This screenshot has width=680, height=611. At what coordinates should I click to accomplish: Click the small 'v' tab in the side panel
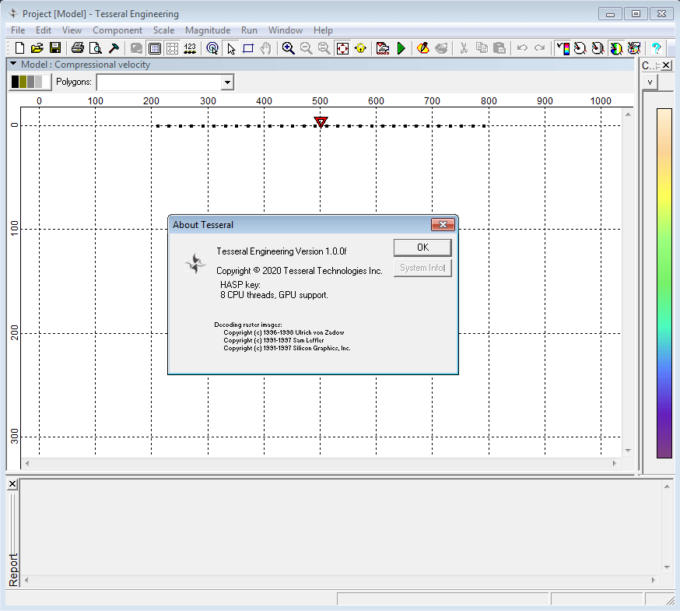click(x=650, y=82)
